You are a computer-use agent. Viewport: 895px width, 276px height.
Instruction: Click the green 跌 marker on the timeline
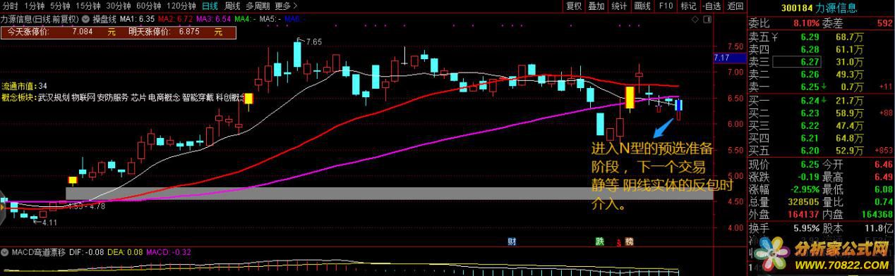pyautogui.click(x=599, y=241)
